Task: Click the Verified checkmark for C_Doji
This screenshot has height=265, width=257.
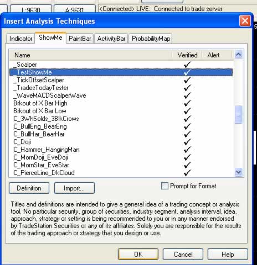Action: (187, 142)
